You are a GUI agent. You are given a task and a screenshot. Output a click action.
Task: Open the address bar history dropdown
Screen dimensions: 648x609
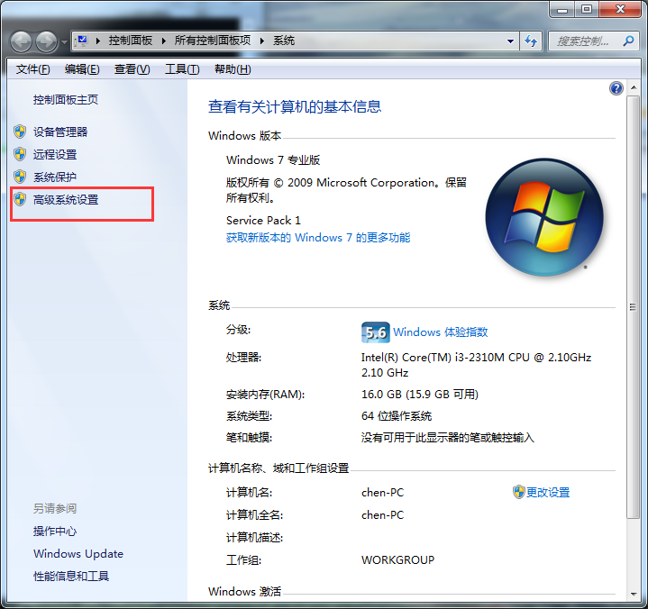point(510,41)
